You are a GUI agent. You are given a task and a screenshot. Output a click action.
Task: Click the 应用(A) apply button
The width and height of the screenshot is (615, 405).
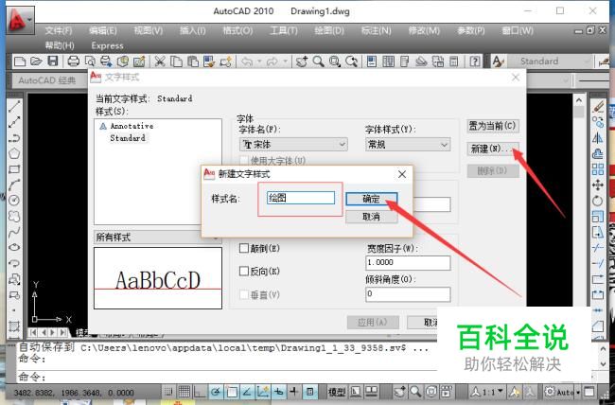tap(373, 323)
